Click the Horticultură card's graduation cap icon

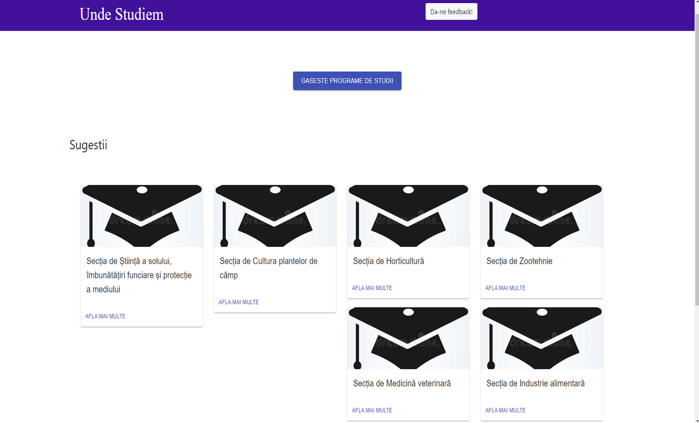coord(408,215)
